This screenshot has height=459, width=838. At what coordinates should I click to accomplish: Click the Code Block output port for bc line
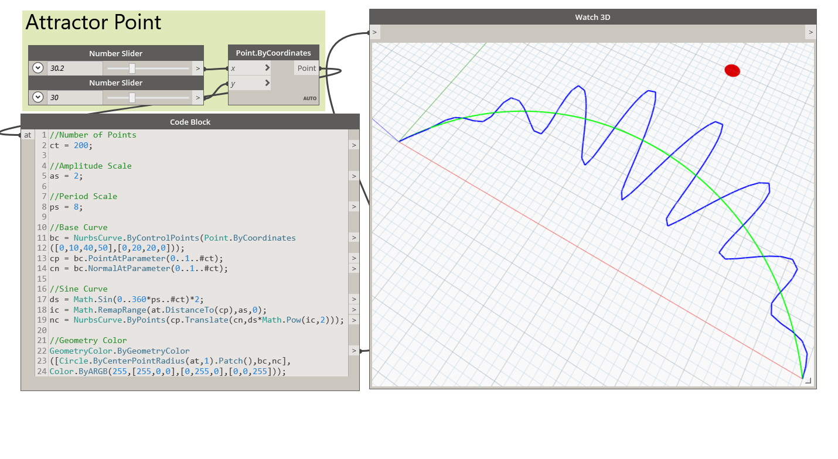coord(353,238)
